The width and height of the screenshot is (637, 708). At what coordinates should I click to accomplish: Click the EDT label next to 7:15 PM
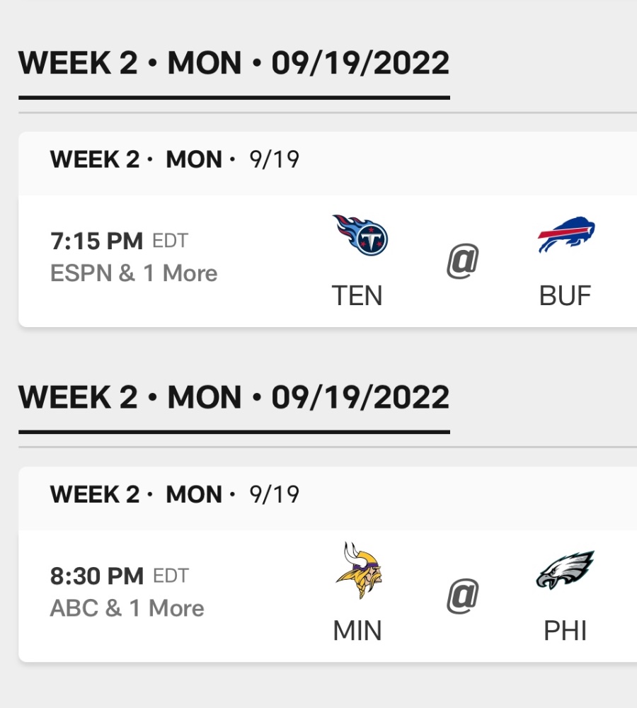coord(170,241)
